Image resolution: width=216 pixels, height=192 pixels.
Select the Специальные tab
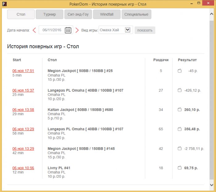click(x=136, y=14)
